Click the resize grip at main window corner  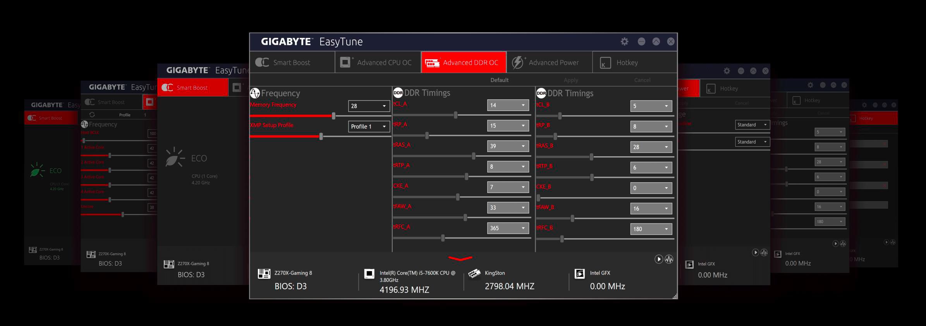click(x=675, y=296)
